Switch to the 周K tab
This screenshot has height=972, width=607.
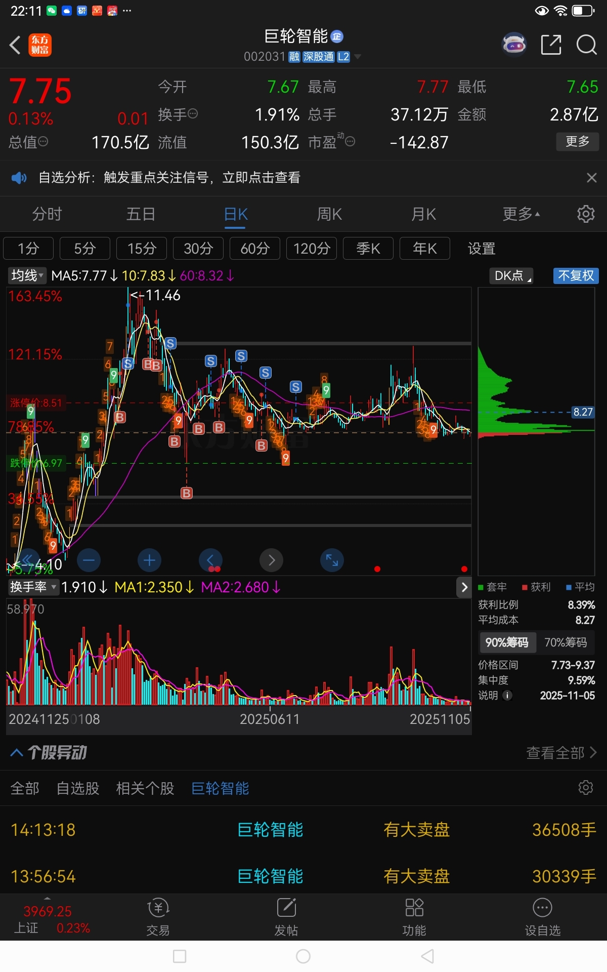[x=329, y=214]
